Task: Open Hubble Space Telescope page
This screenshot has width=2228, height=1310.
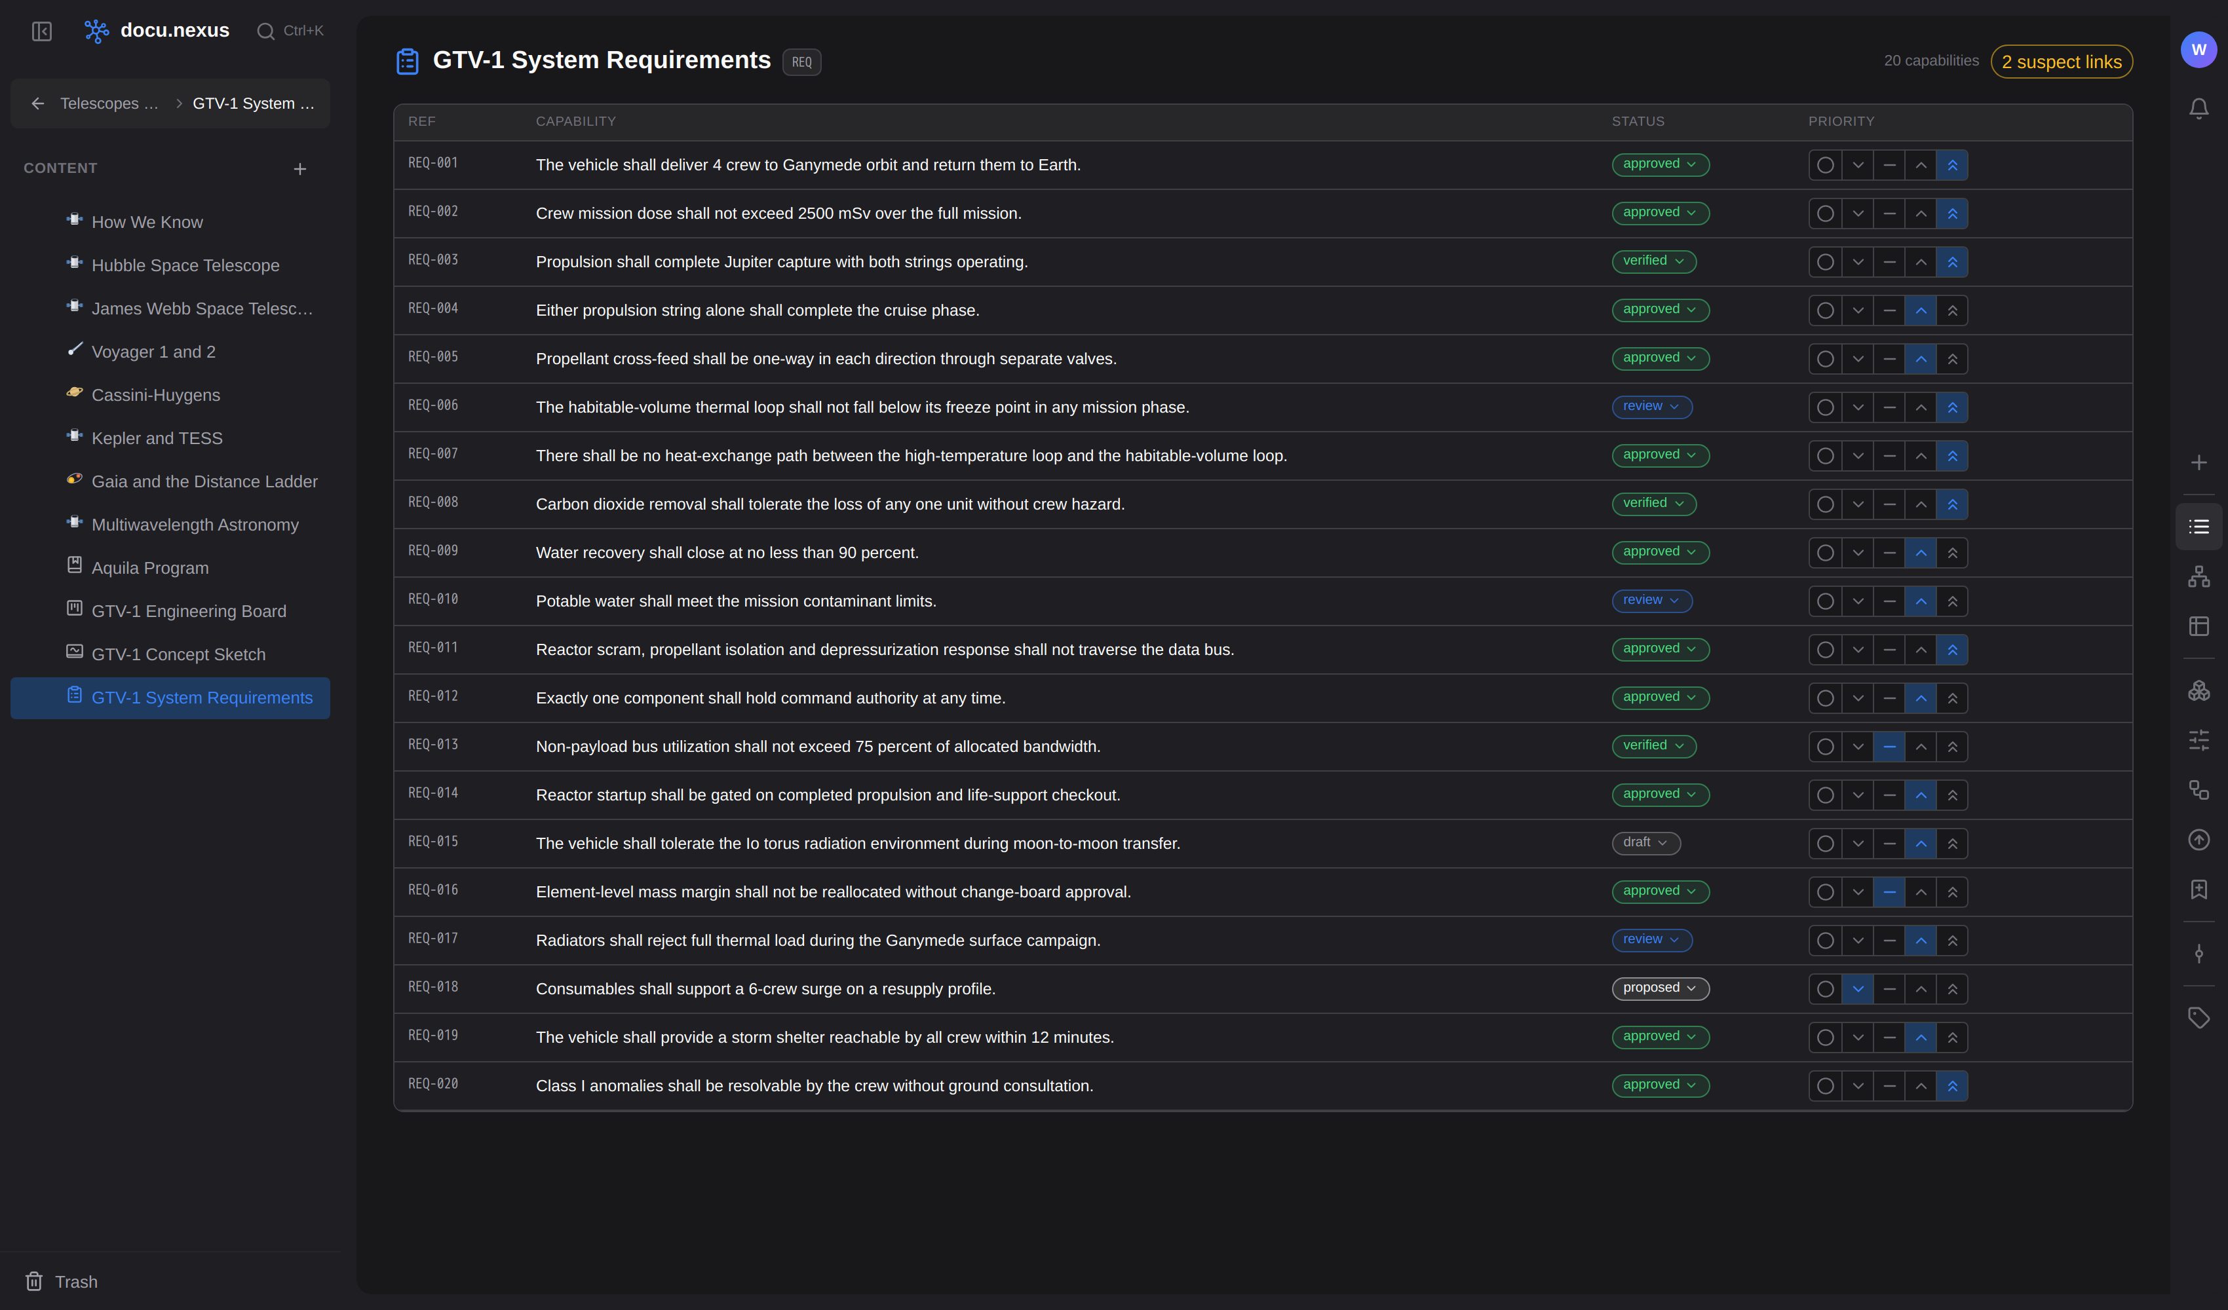Action: [170, 265]
